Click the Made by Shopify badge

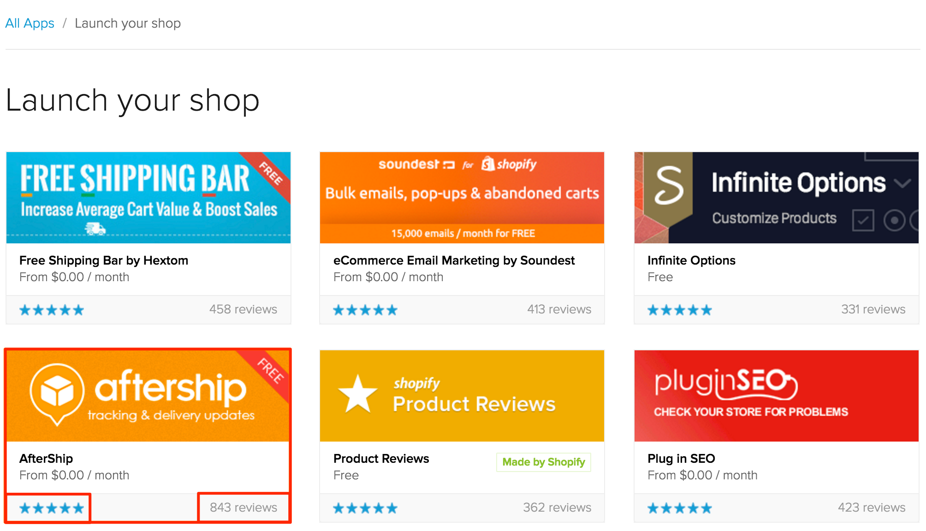click(543, 462)
